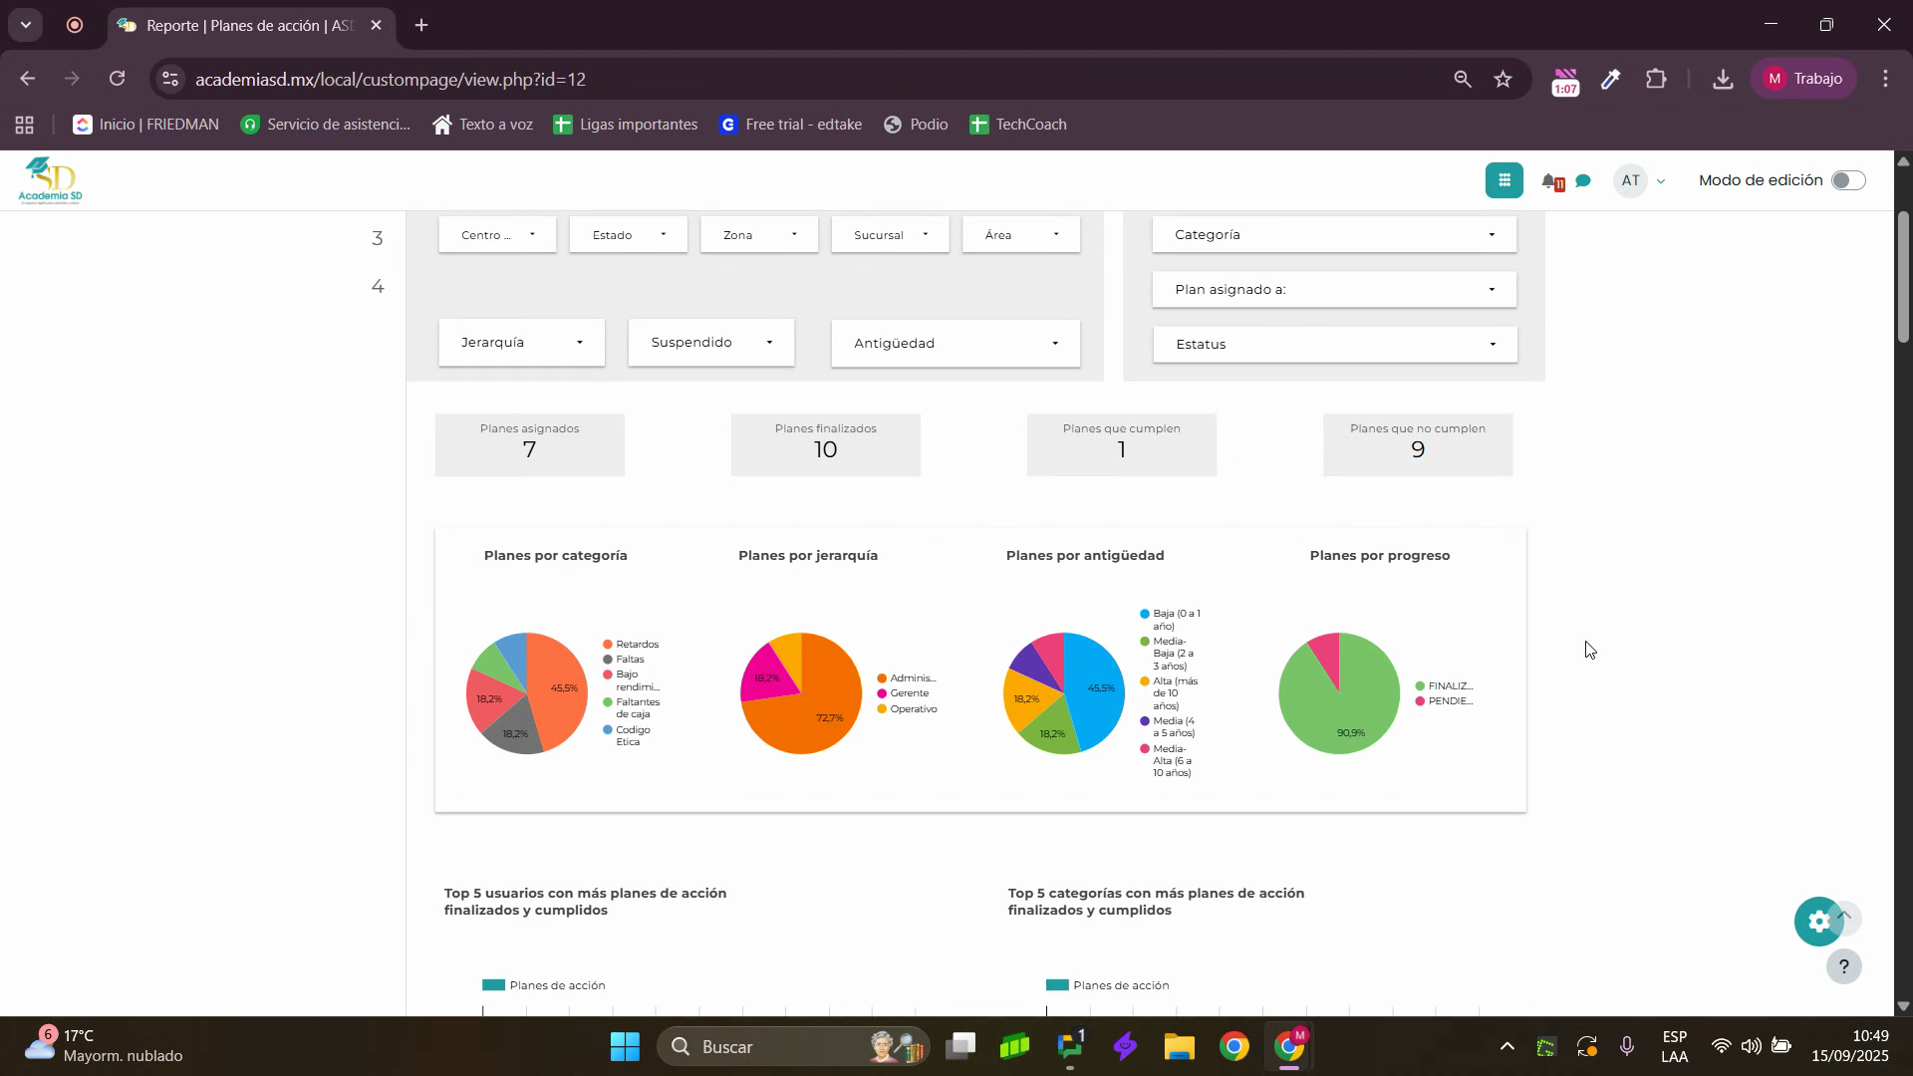This screenshot has width=1913, height=1076.
Task: Expand the Jerarquía filter dropdown
Action: pos(521,343)
